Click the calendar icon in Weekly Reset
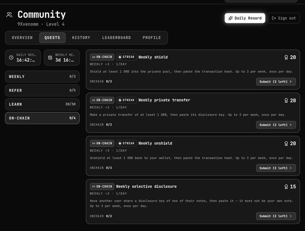 (x=50, y=57)
